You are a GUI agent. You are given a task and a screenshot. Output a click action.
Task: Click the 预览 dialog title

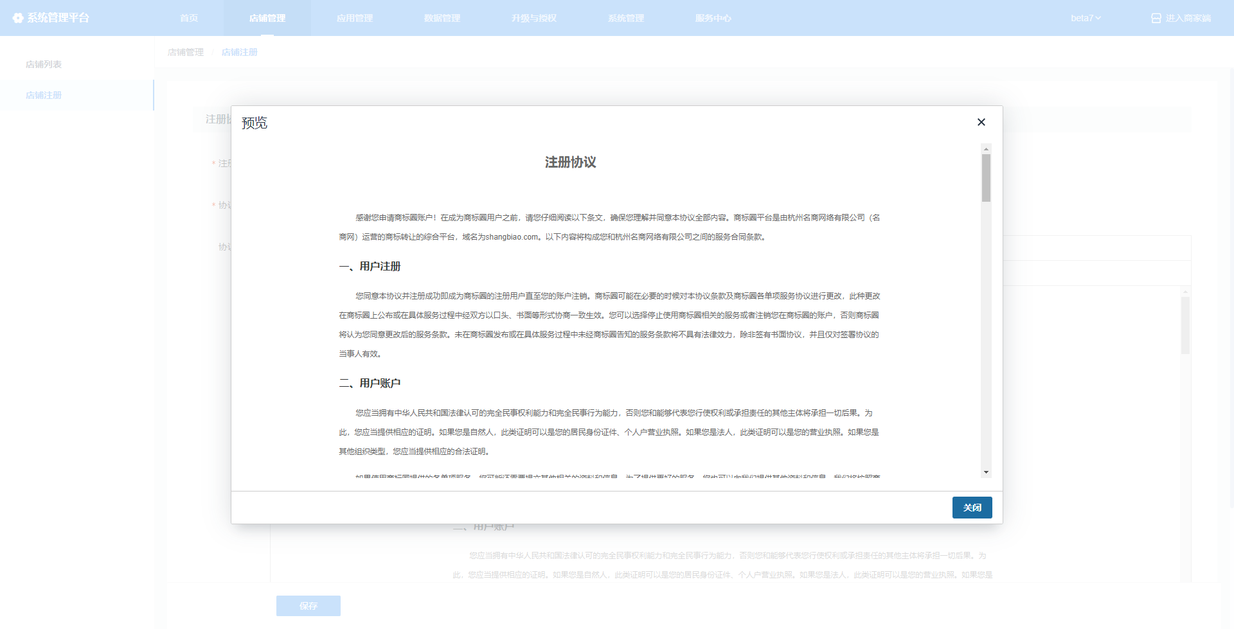pyautogui.click(x=255, y=123)
